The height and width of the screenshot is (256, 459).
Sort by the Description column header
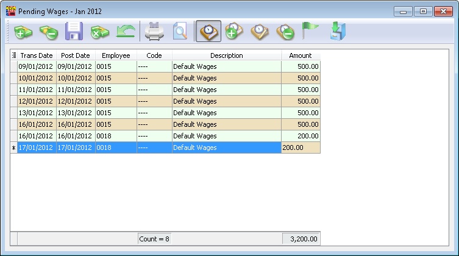click(x=227, y=55)
